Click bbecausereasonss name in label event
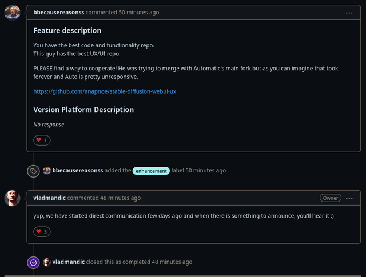Viewport: 366px width, 277px height. click(78, 171)
